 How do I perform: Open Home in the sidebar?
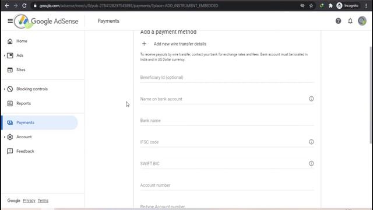coord(22,41)
